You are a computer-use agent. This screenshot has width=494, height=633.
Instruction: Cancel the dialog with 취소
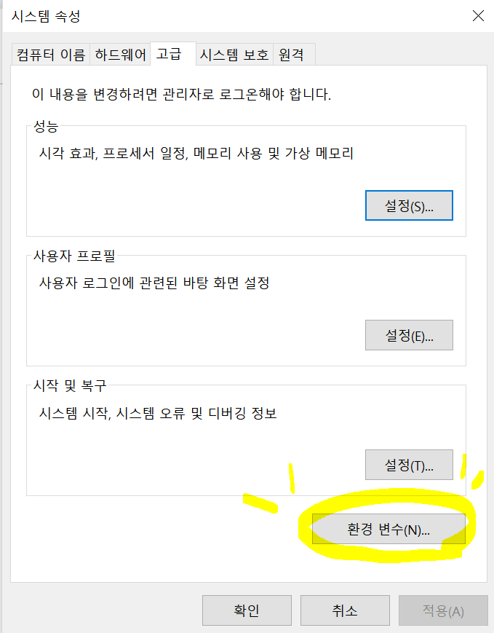click(x=345, y=610)
